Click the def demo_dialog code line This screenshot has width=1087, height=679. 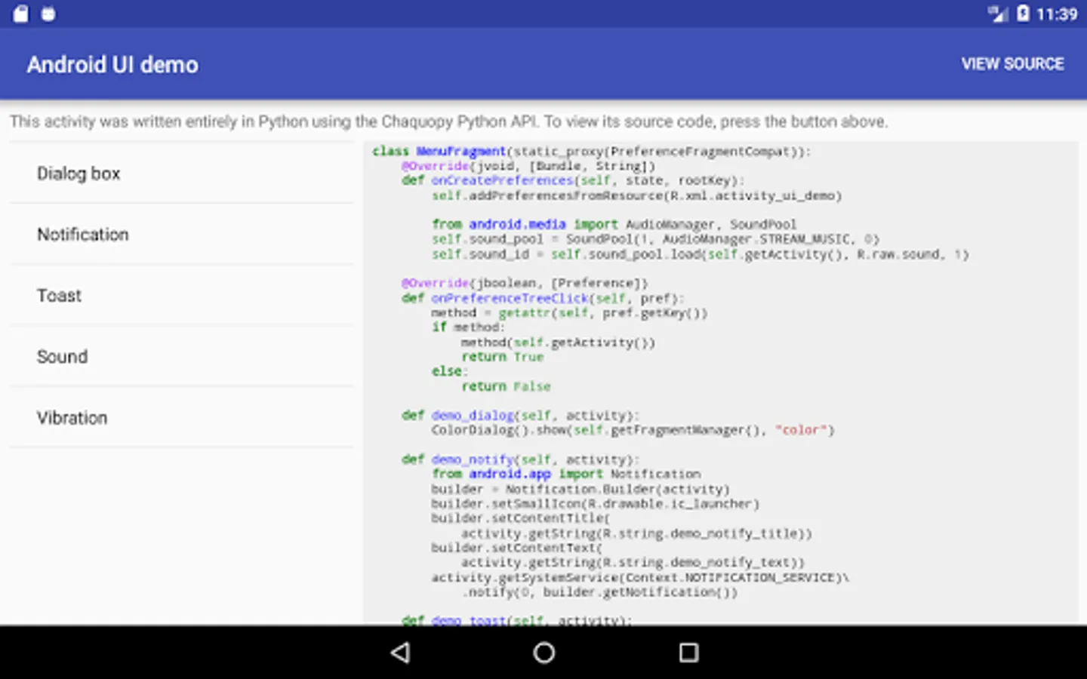click(520, 416)
